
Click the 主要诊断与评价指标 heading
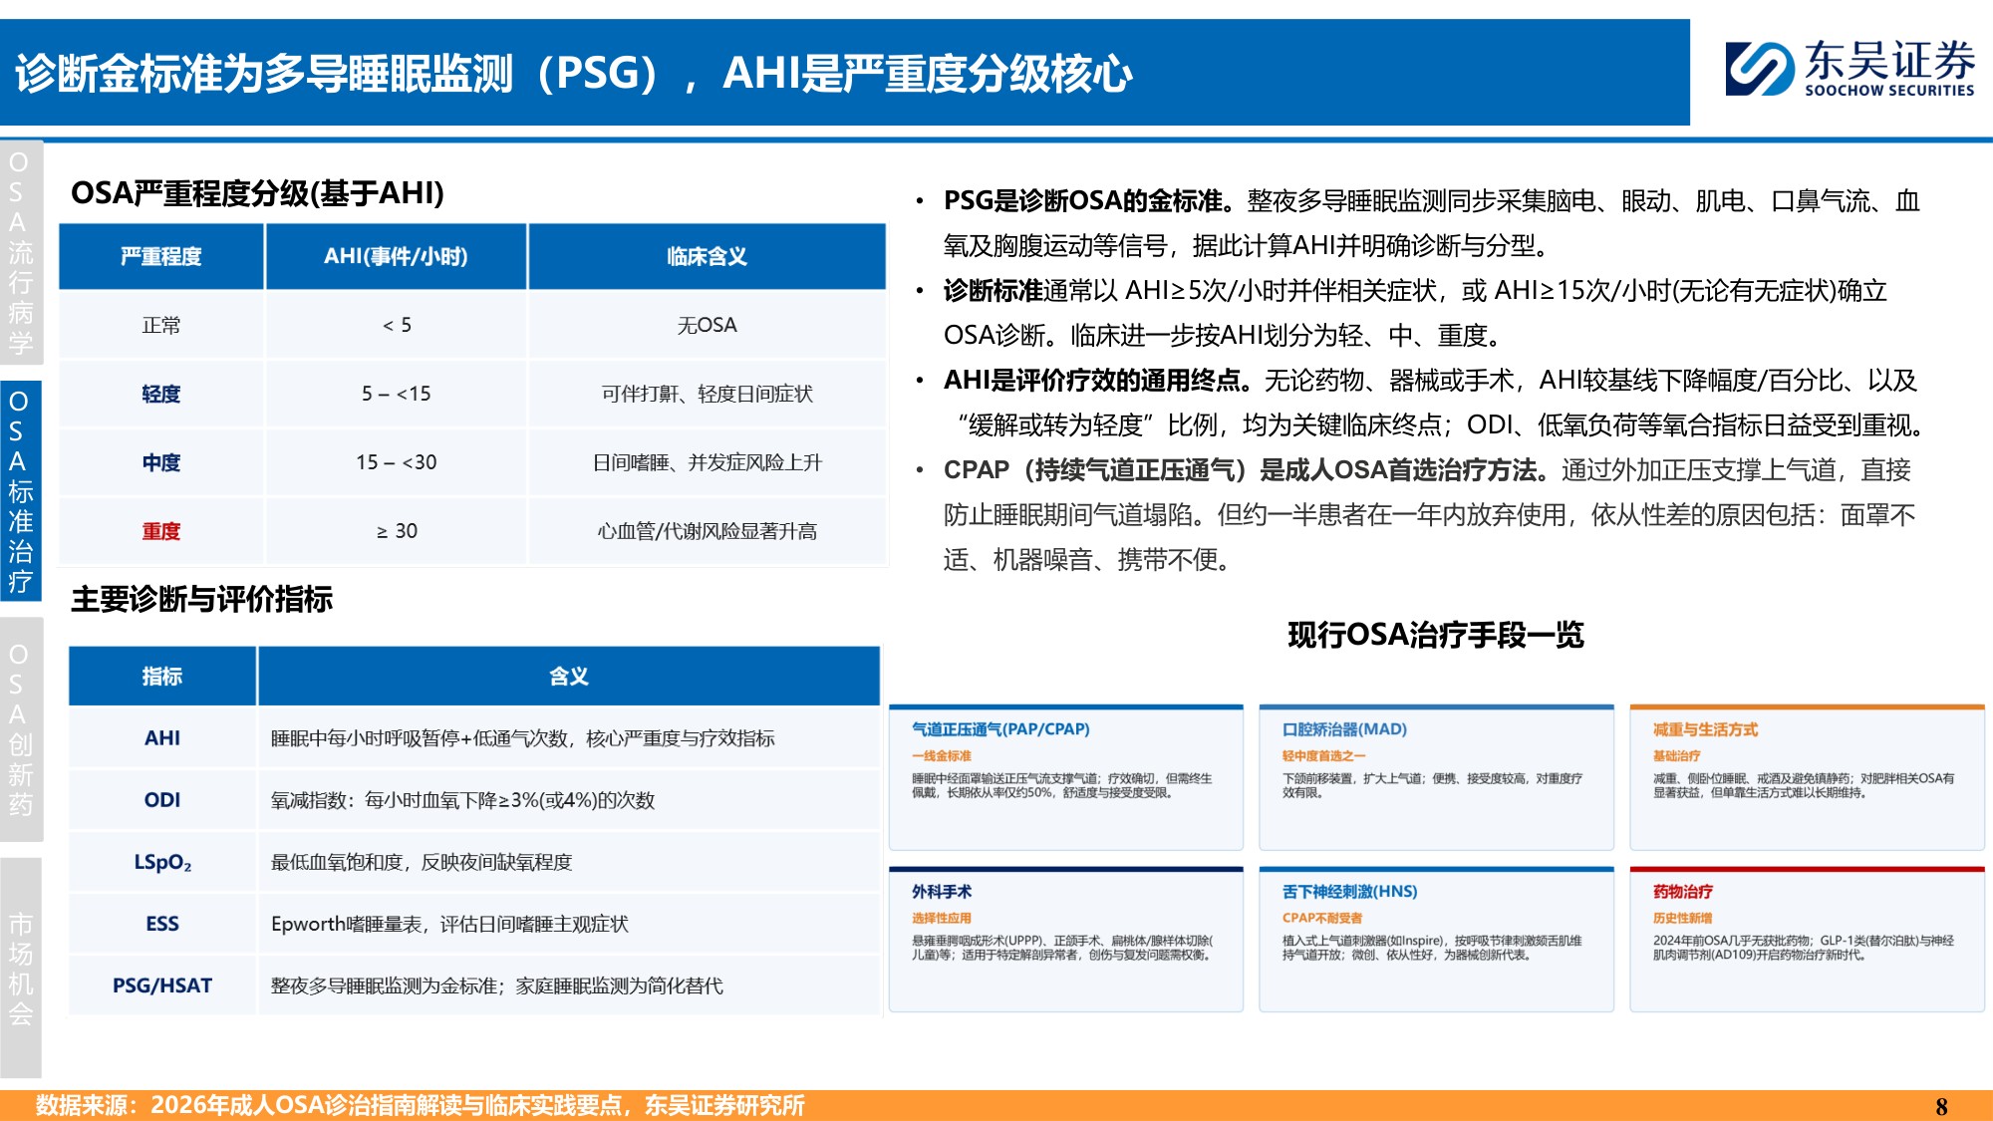click(201, 599)
